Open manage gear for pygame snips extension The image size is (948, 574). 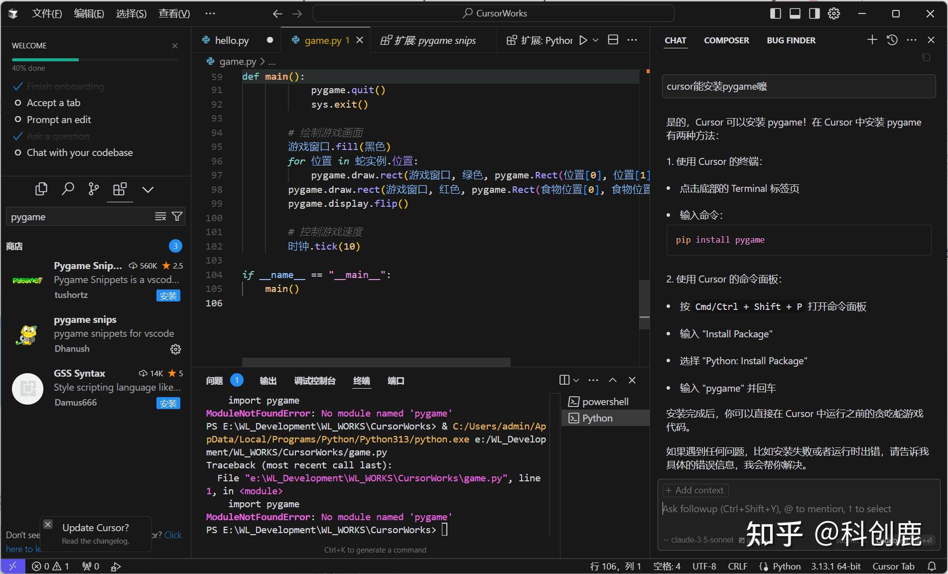[175, 349]
